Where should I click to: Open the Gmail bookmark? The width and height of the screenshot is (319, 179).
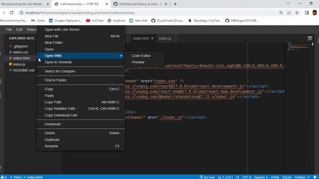pos(38,20)
